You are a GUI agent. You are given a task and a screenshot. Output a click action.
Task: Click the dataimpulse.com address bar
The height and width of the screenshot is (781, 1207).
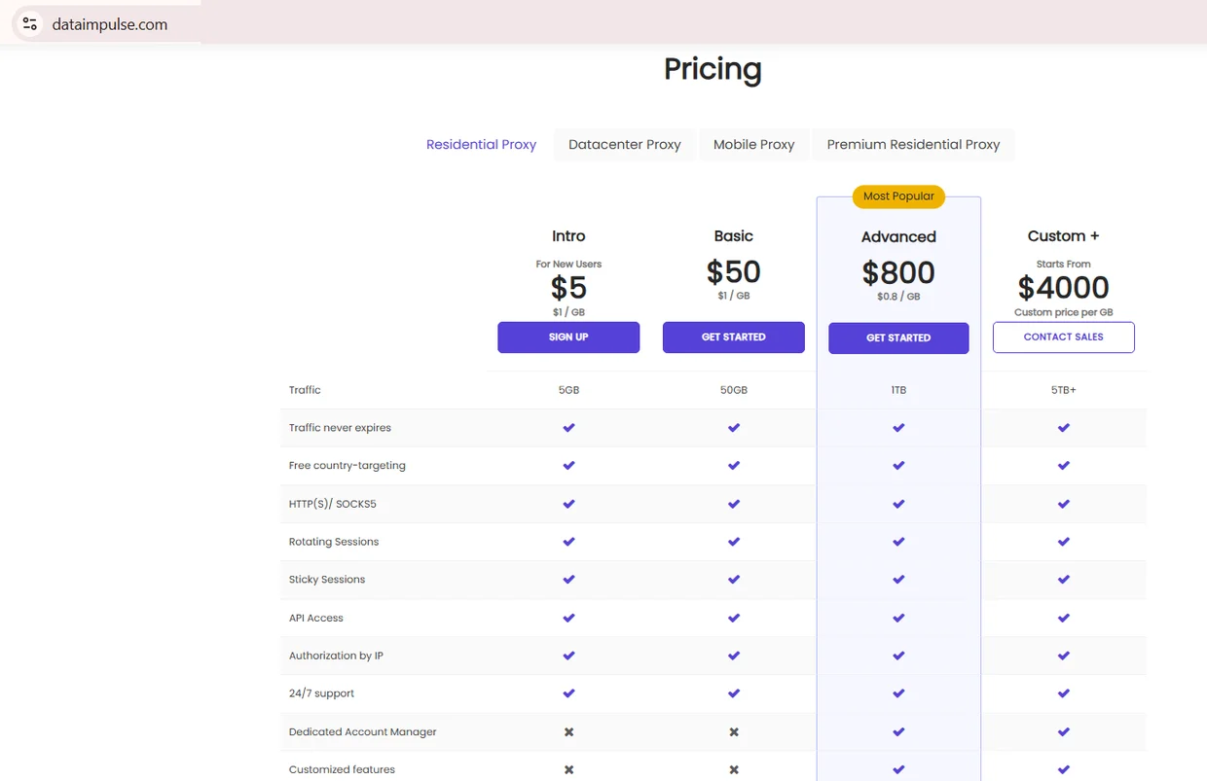(x=110, y=24)
